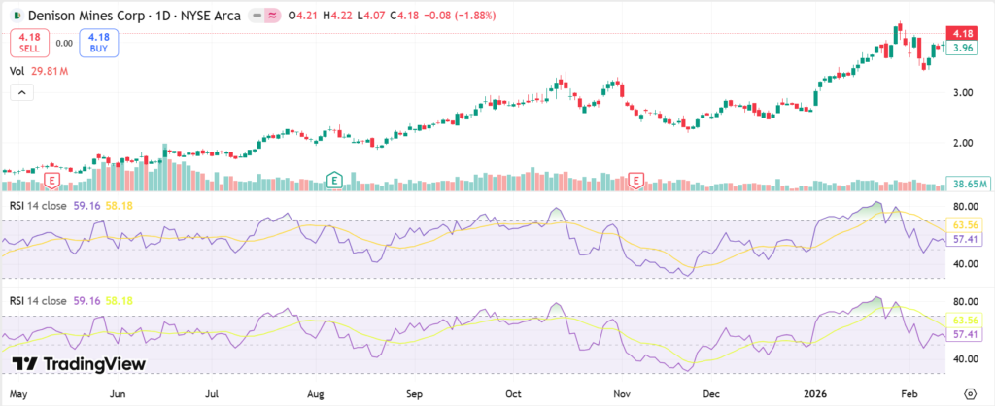Click the green earnings marker near August

[x=333, y=180]
